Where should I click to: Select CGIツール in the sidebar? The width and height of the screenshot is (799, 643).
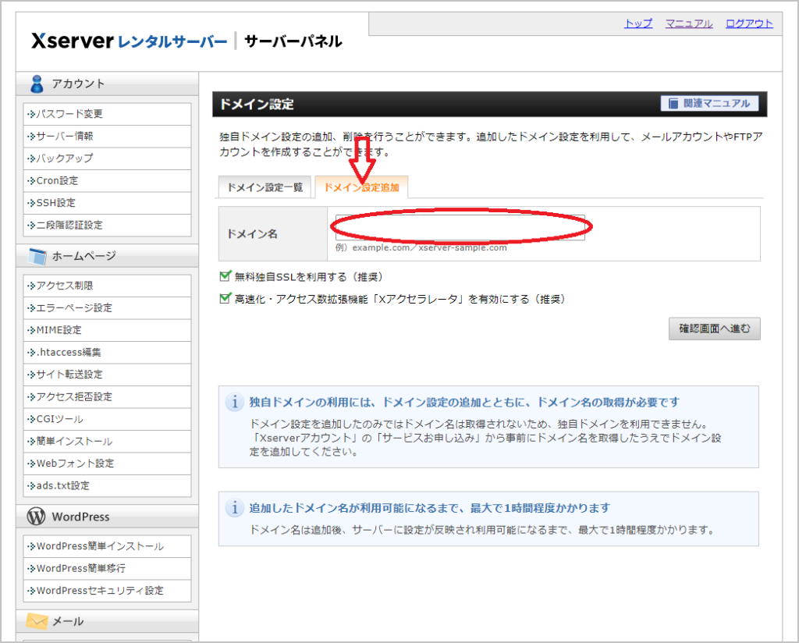coord(107,419)
